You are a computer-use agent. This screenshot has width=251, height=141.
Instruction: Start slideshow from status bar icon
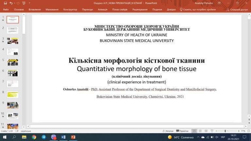(x=211, y=131)
